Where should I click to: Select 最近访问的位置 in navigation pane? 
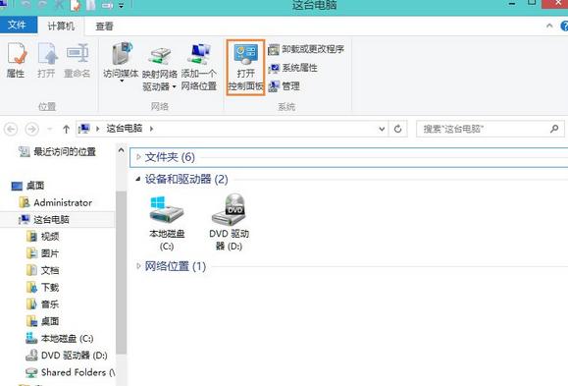[x=57, y=151]
